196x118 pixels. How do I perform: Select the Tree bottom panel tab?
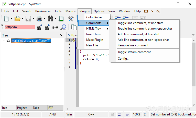[8, 108]
